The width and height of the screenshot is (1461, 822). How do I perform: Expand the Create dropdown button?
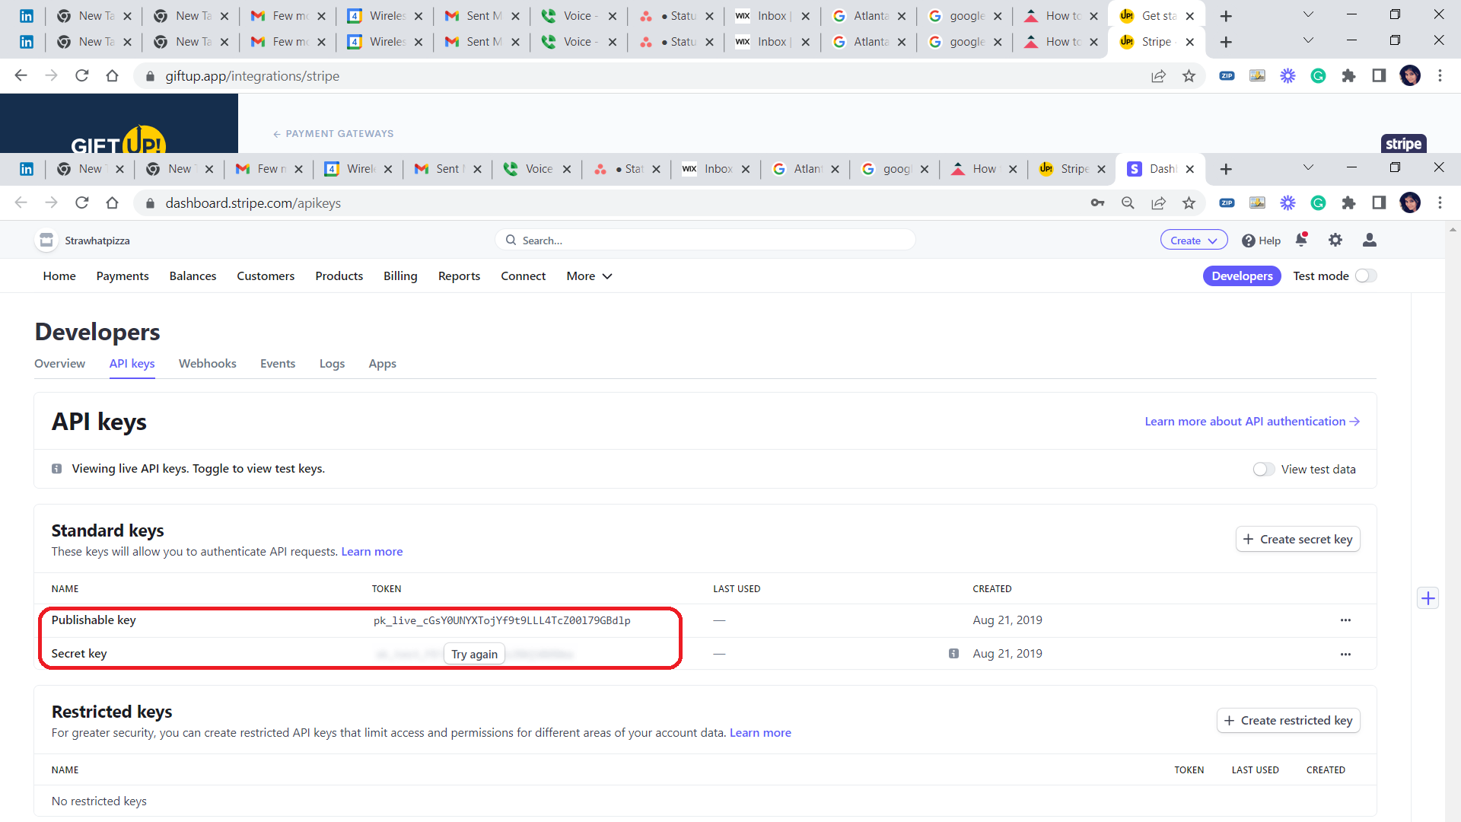click(1193, 241)
